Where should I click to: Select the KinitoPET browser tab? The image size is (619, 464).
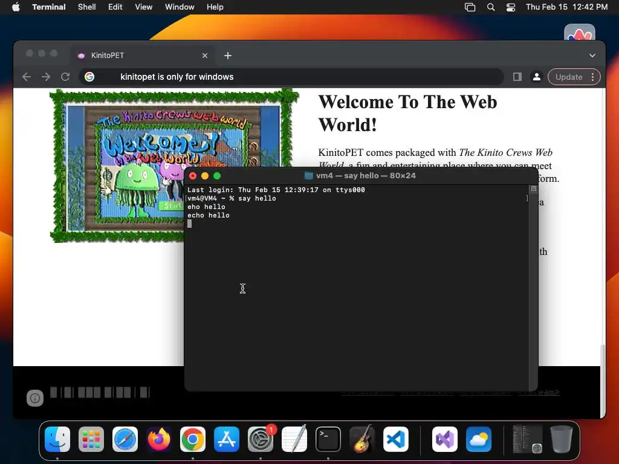(x=143, y=56)
